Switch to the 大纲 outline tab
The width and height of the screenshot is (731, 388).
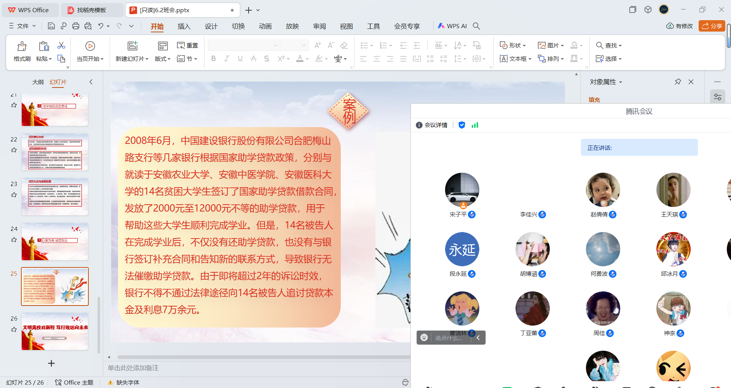[38, 82]
